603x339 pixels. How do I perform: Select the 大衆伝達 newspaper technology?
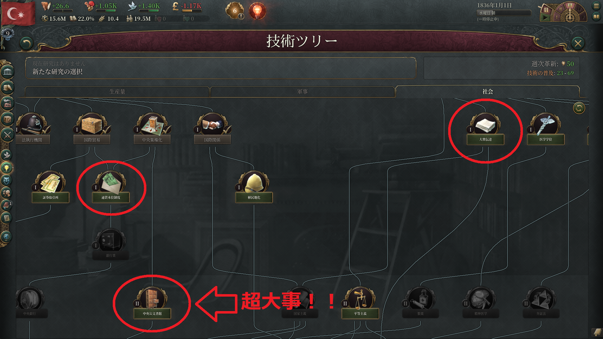pyautogui.click(x=485, y=129)
